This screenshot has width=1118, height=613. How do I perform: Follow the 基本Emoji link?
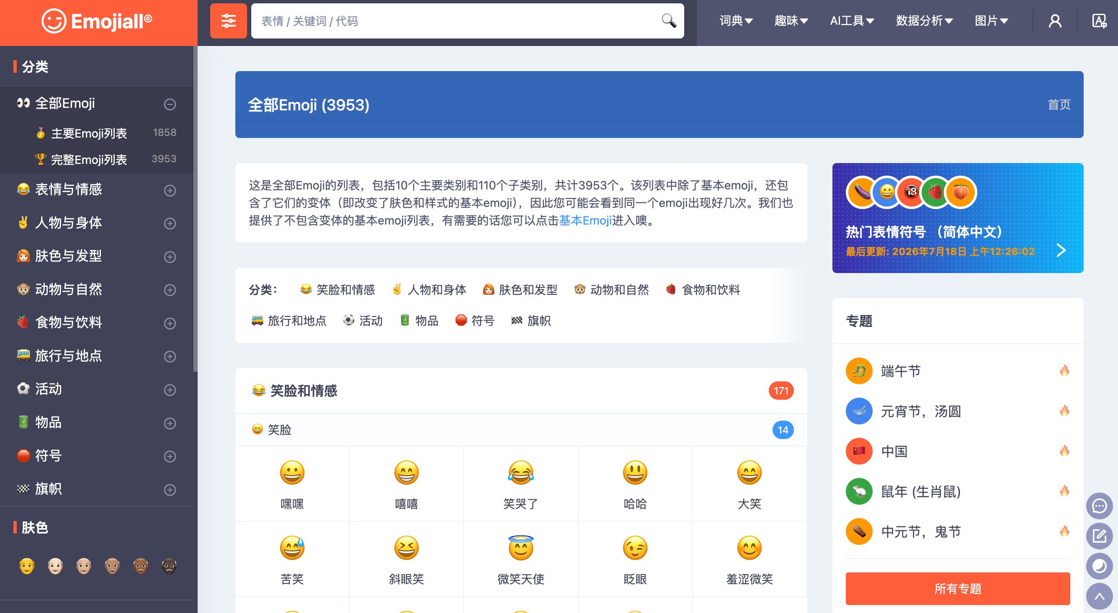pyautogui.click(x=585, y=221)
